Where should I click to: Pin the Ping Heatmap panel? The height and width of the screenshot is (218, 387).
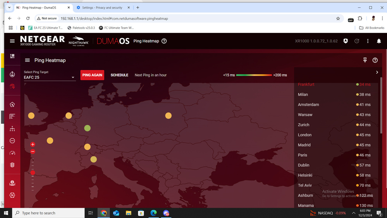click(x=365, y=60)
